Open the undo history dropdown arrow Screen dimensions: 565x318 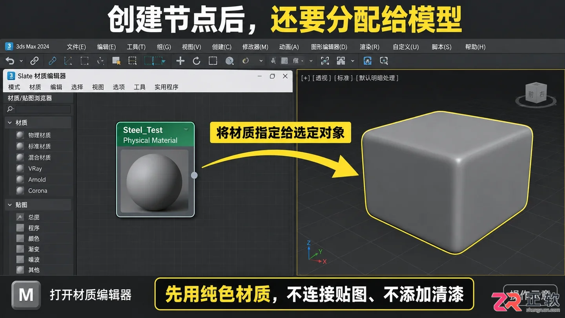[x=21, y=61]
